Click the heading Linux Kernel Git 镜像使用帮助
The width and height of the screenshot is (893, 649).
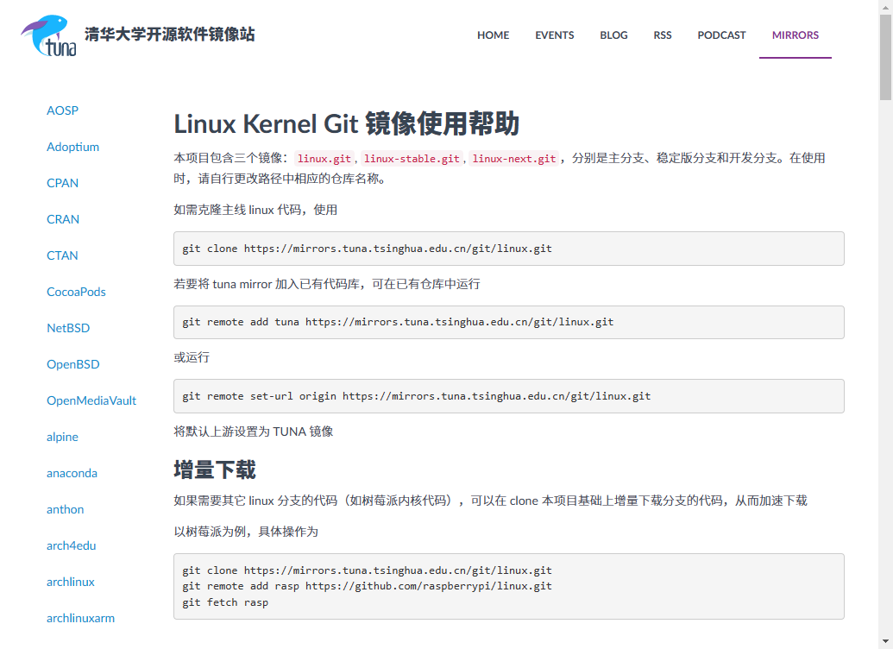coord(346,123)
